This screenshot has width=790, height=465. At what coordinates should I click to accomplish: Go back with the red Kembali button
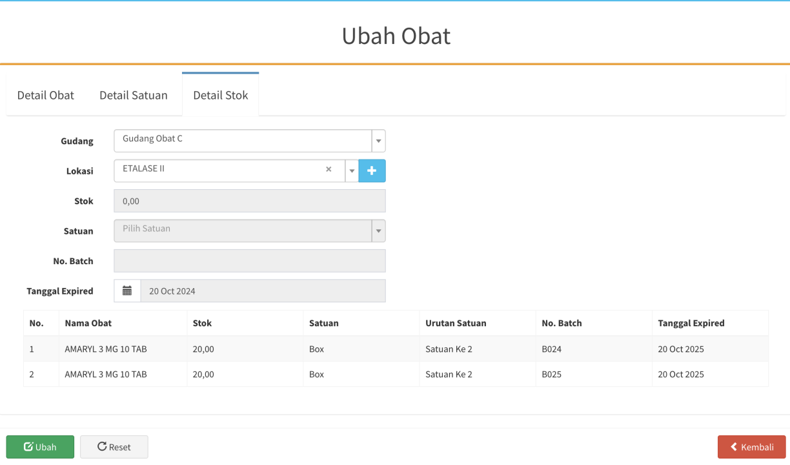point(752,447)
